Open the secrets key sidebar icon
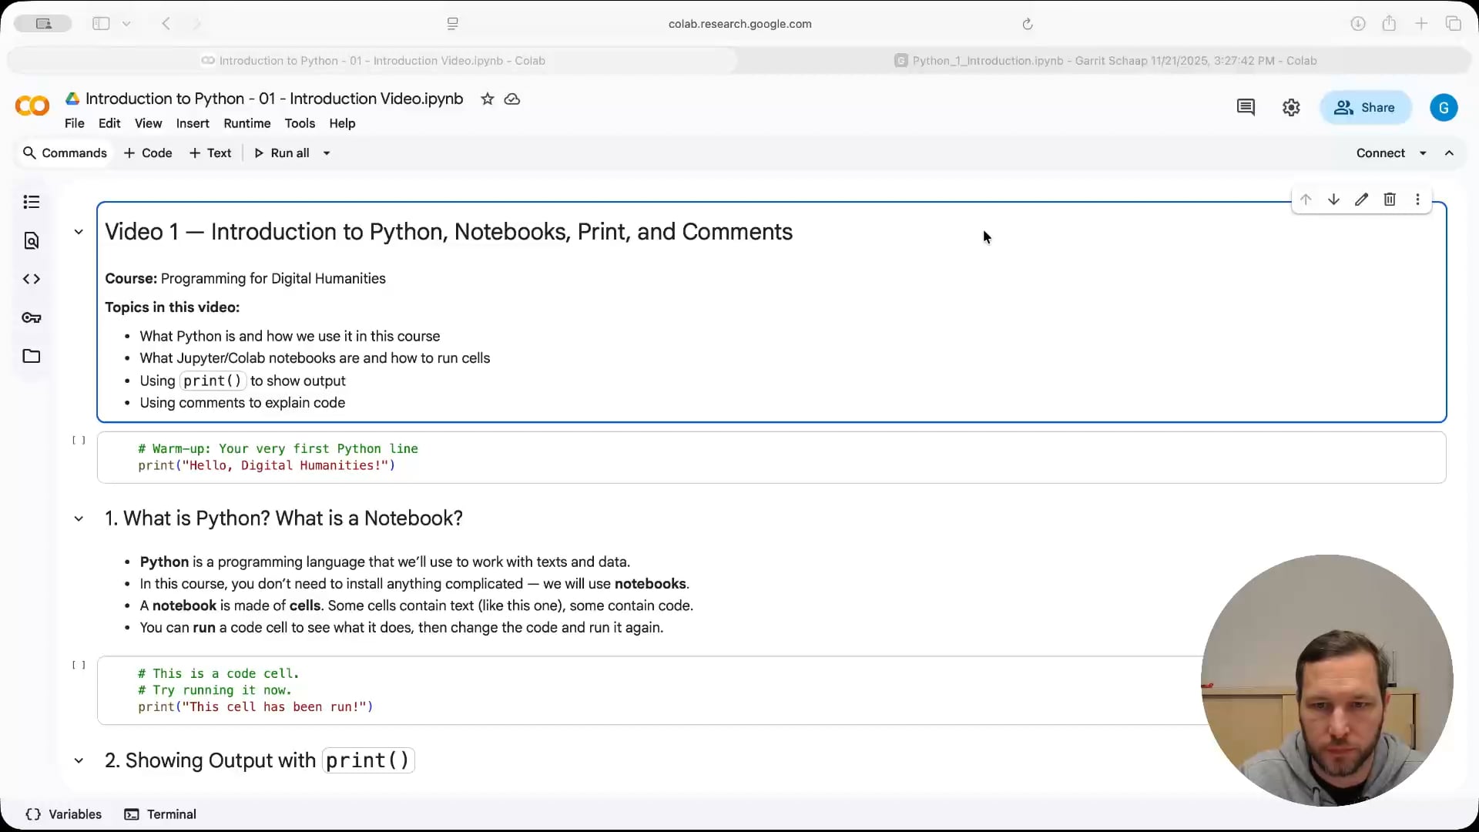Screen dimensions: 1479x832 point(32,317)
